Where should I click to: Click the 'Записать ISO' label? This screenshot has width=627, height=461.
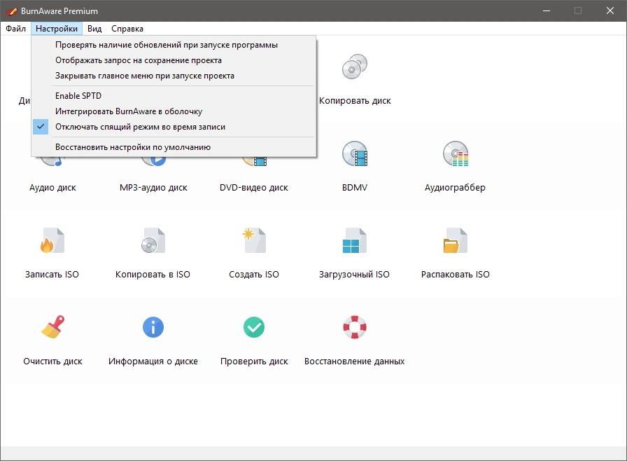click(52, 275)
